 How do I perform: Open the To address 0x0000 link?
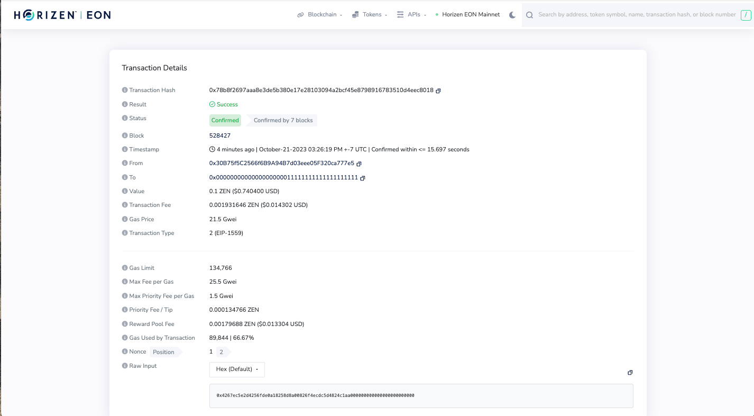(283, 177)
